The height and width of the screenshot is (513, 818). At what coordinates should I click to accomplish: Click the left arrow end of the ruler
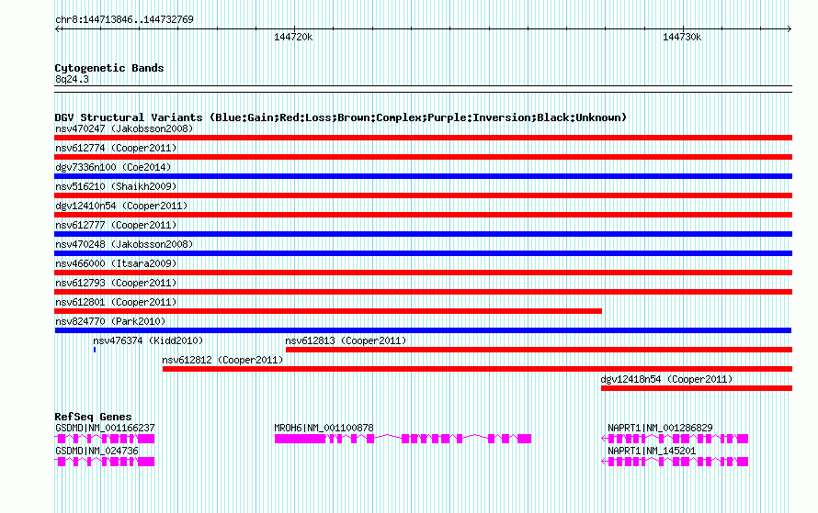(57, 28)
